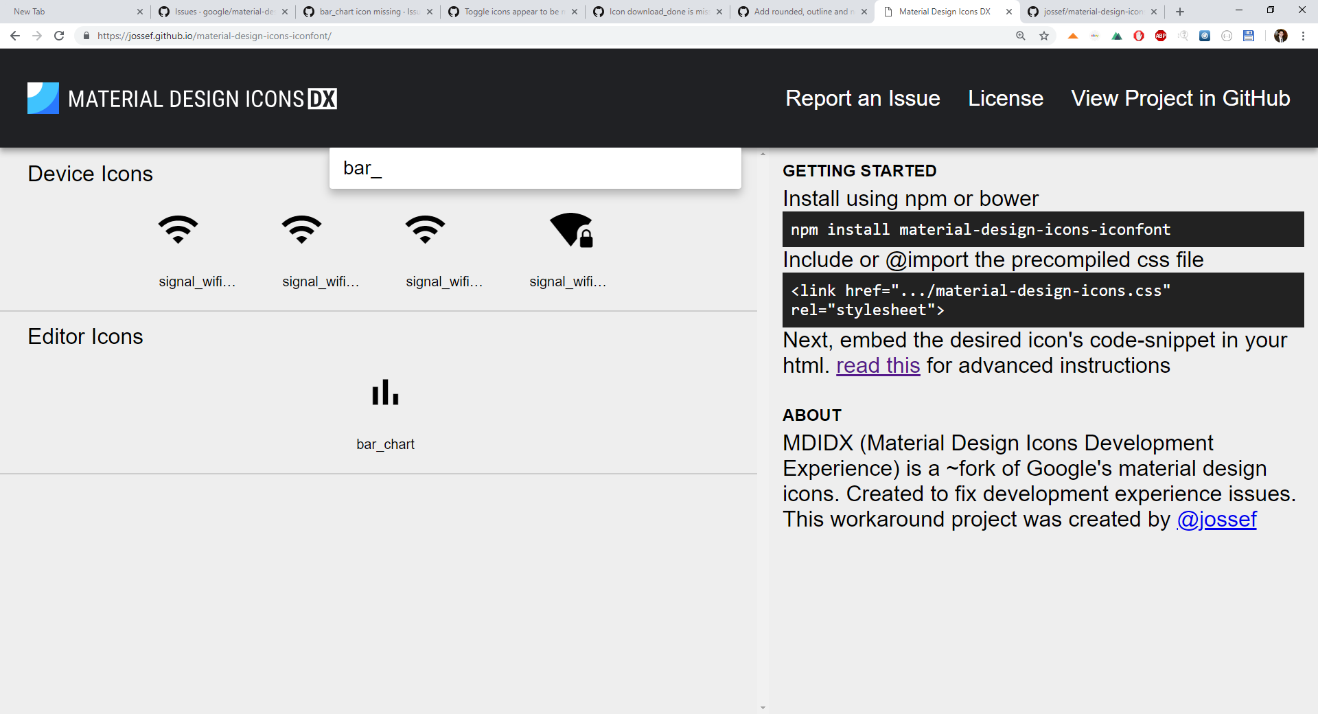Close the Icon download_done tab
Viewport: 1318px width, 714px height.
point(719,12)
